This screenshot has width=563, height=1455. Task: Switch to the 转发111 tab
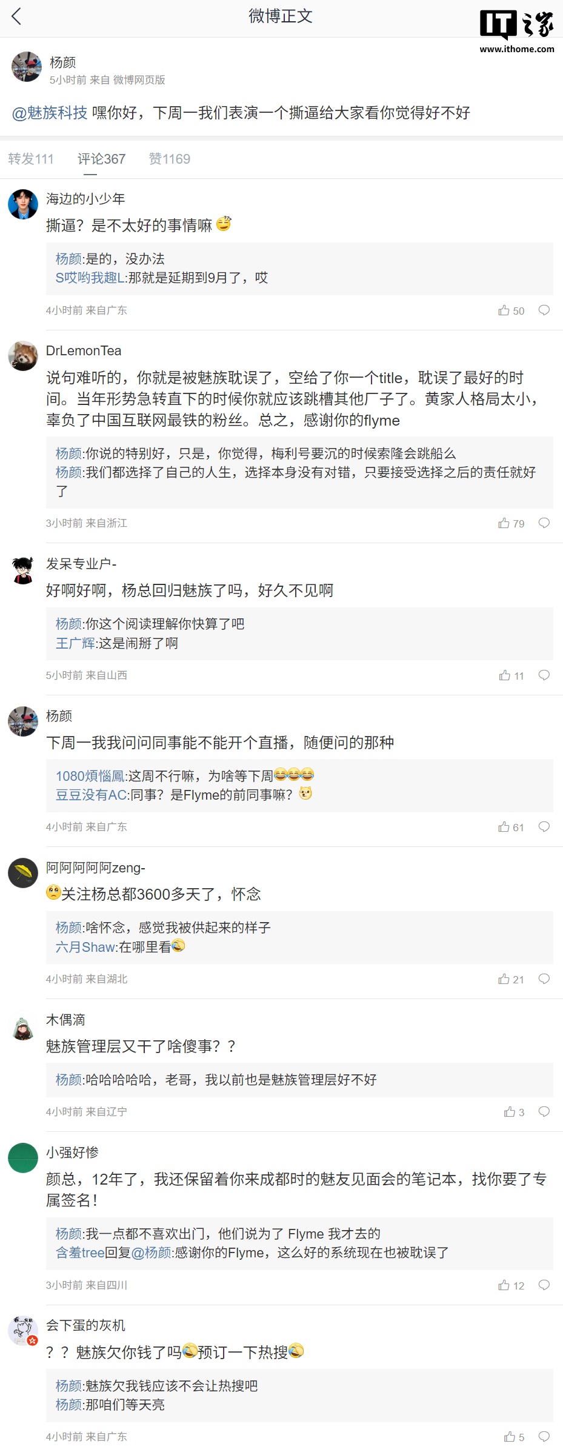pyautogui.click(x=31, y=158)
